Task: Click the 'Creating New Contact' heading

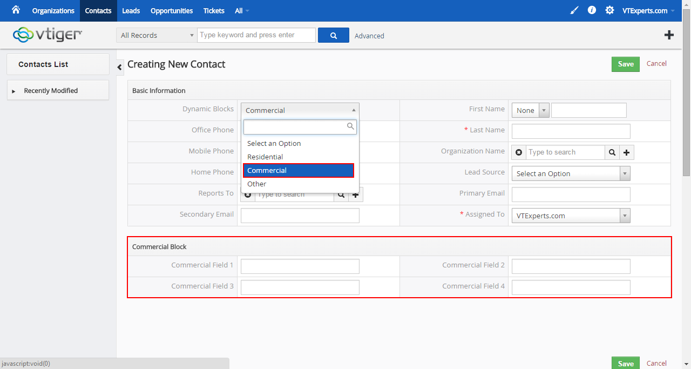Action: 176,64
